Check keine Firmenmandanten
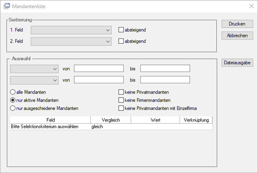 point(121,100)
